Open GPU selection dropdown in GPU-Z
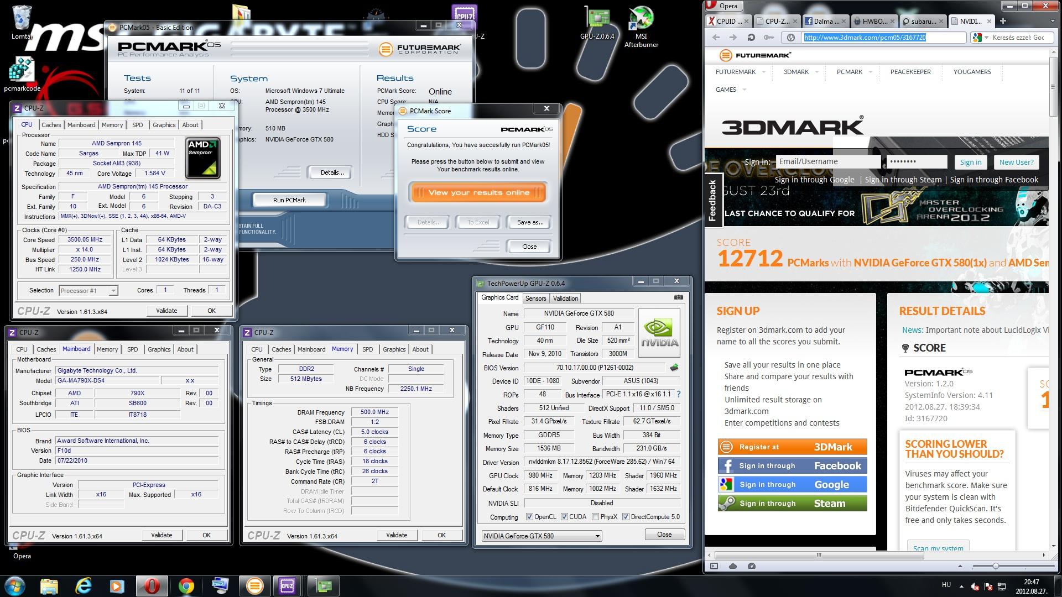Viewport: 1062px width, 597px height. click(542, 536)
